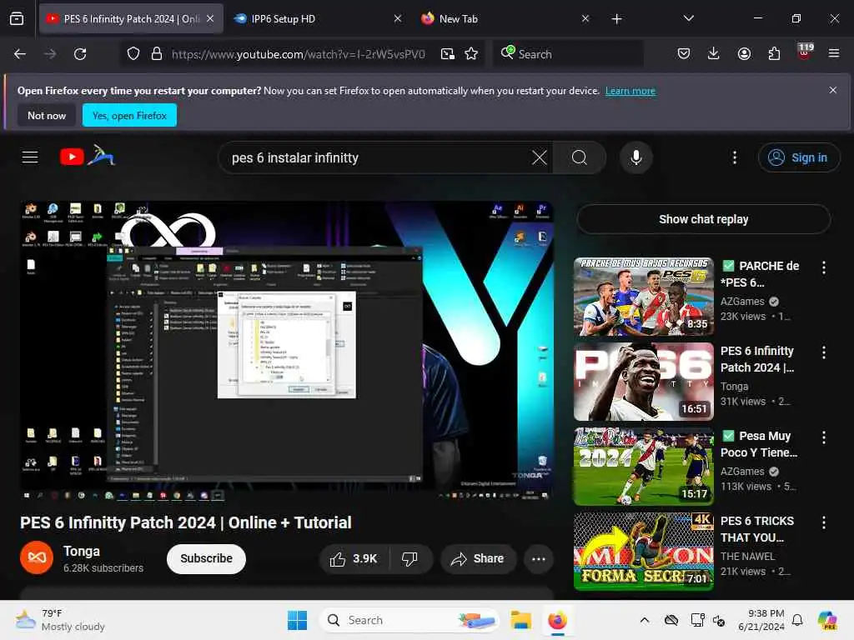Click the site security padlock icon
The height and width of the screenshot is (640, 854).
click(x=157, y=54)
